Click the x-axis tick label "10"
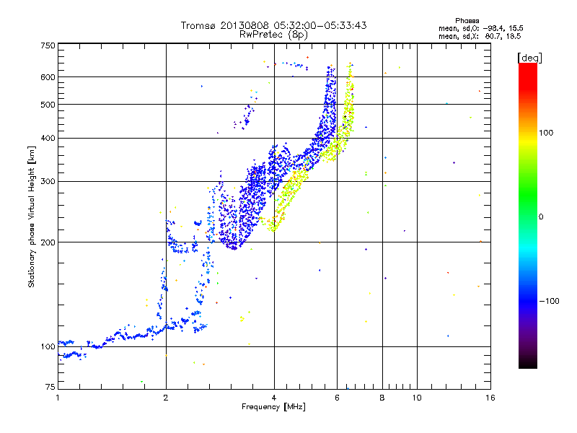Image resolution: width=577 pixels, height=433 pixels. pos(417,398)
